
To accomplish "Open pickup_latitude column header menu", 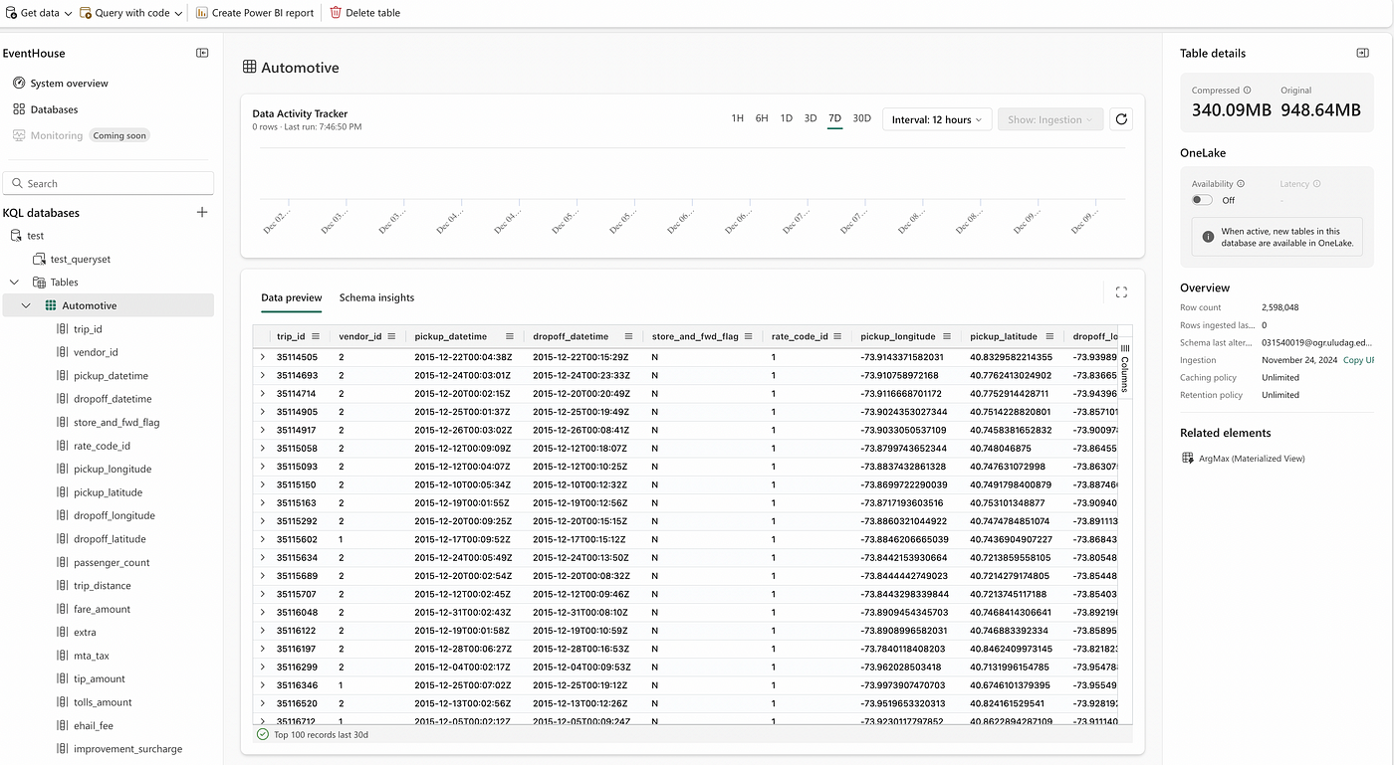I will coord(1049,336).
